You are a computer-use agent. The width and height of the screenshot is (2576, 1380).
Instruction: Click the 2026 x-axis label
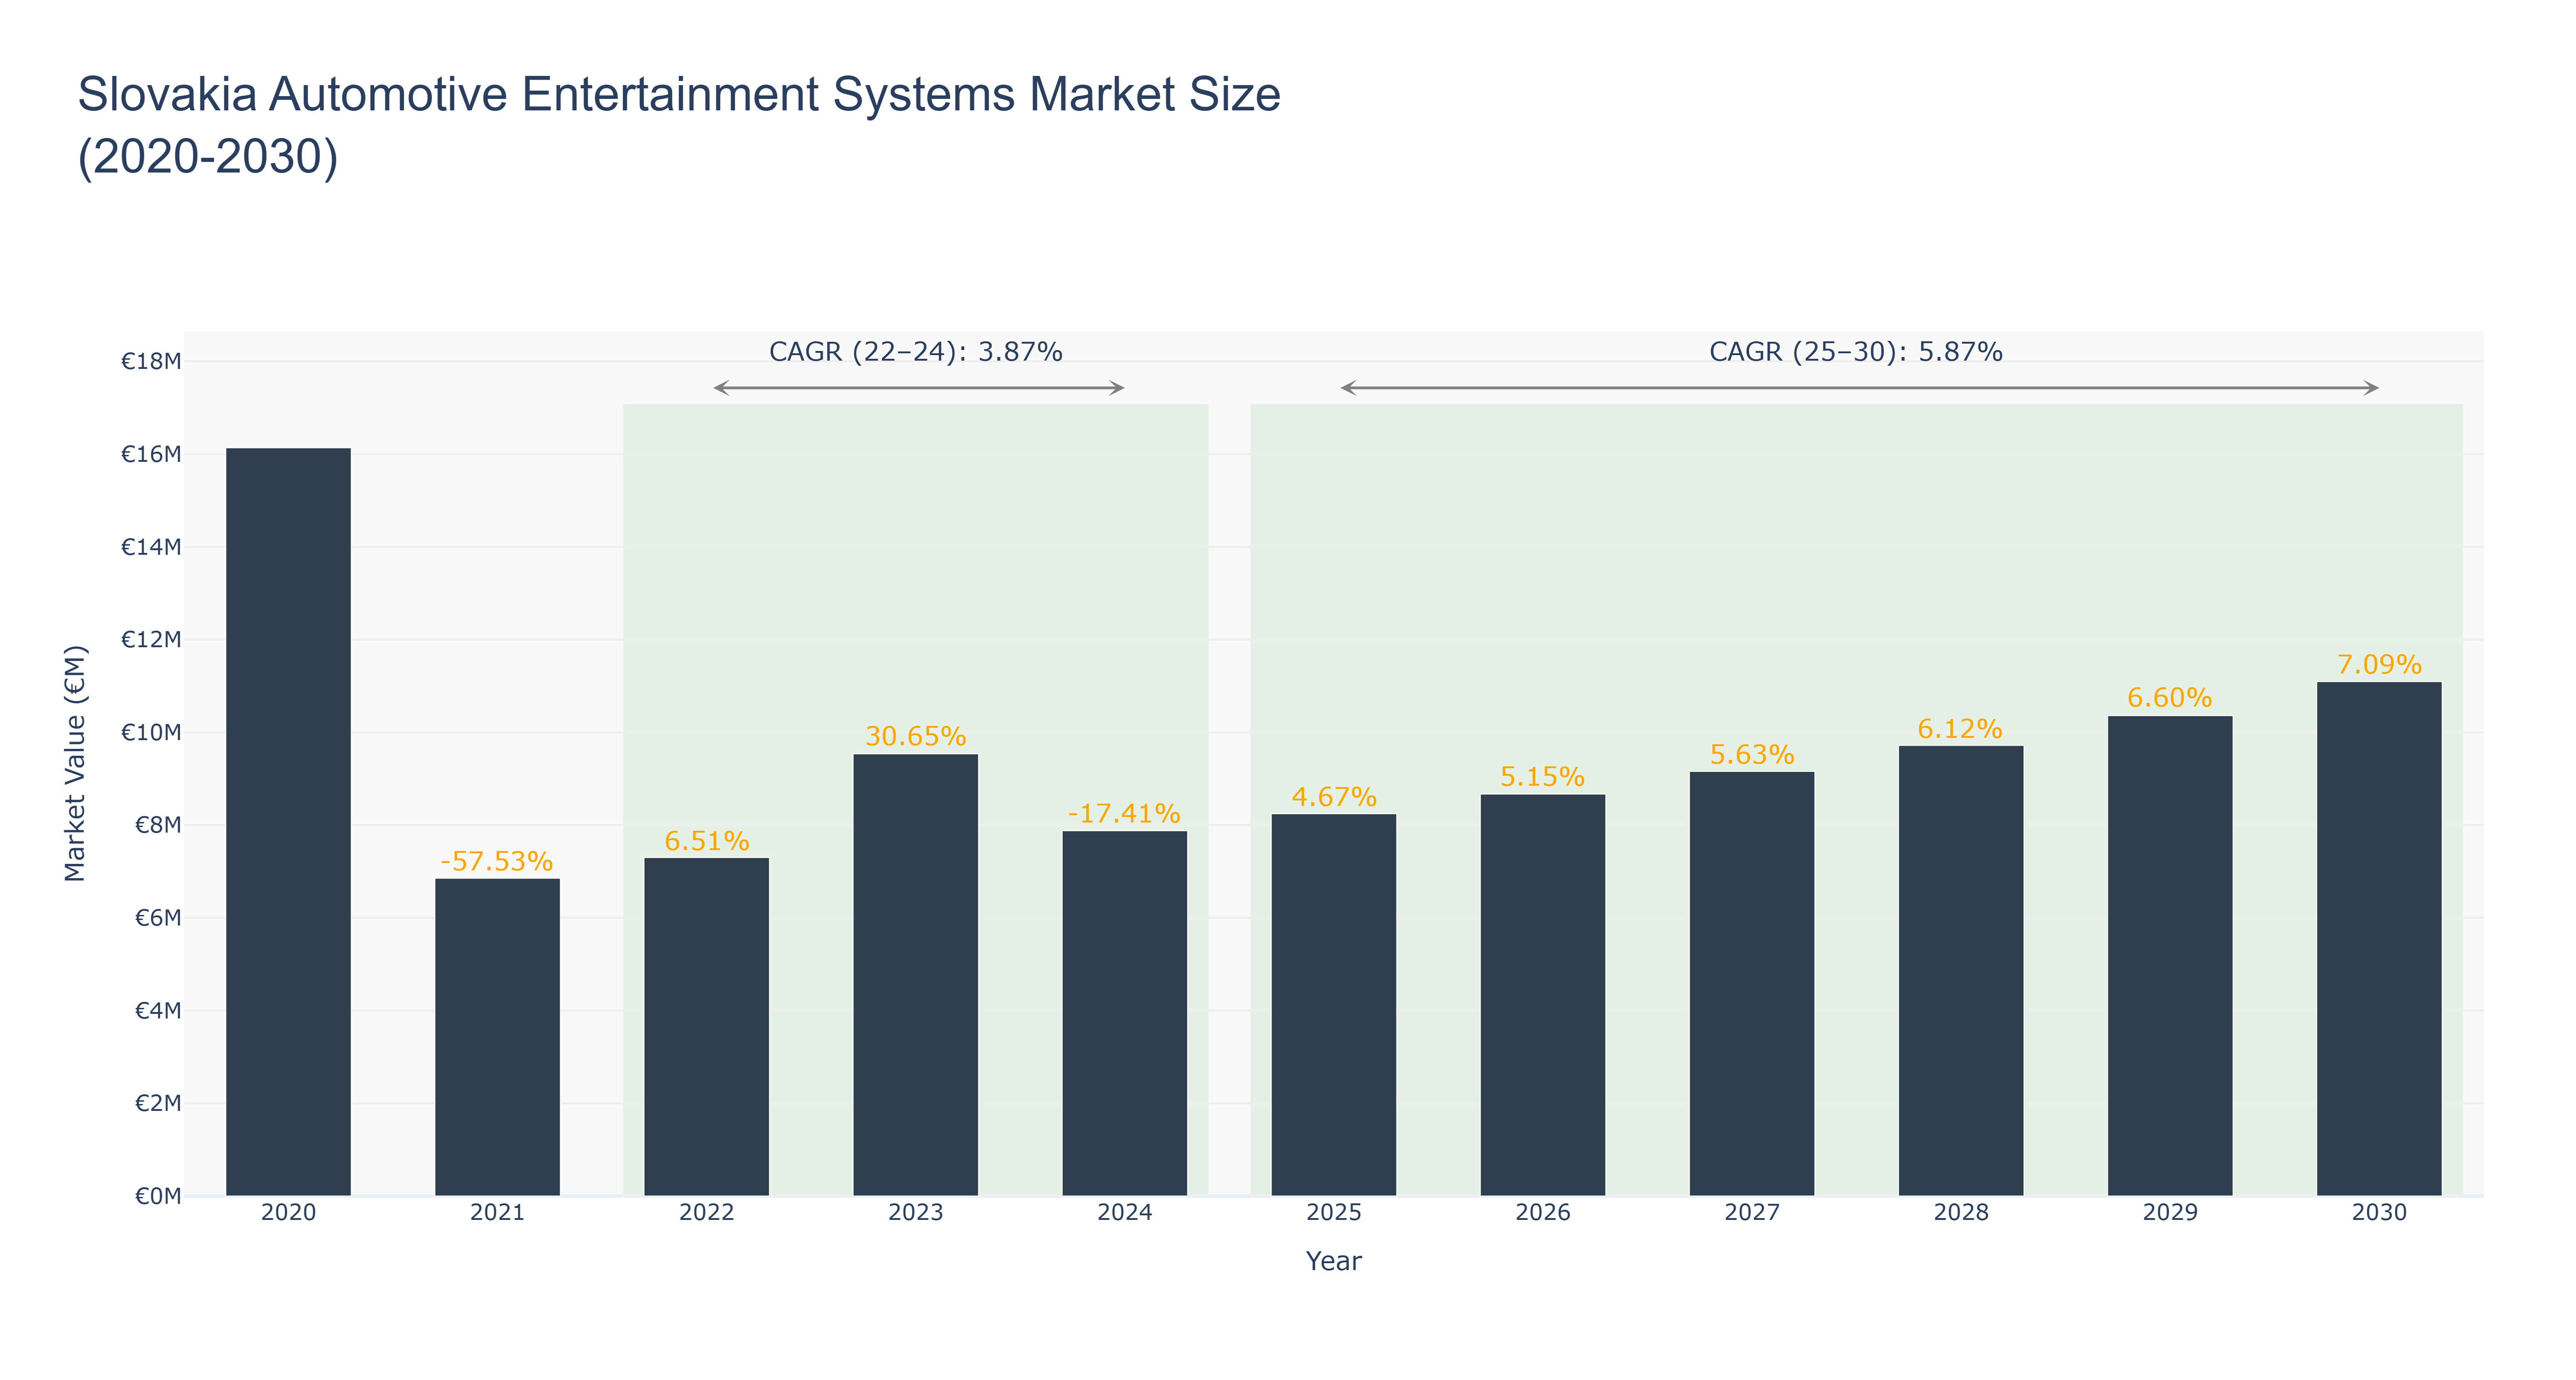point(1542,1213)
